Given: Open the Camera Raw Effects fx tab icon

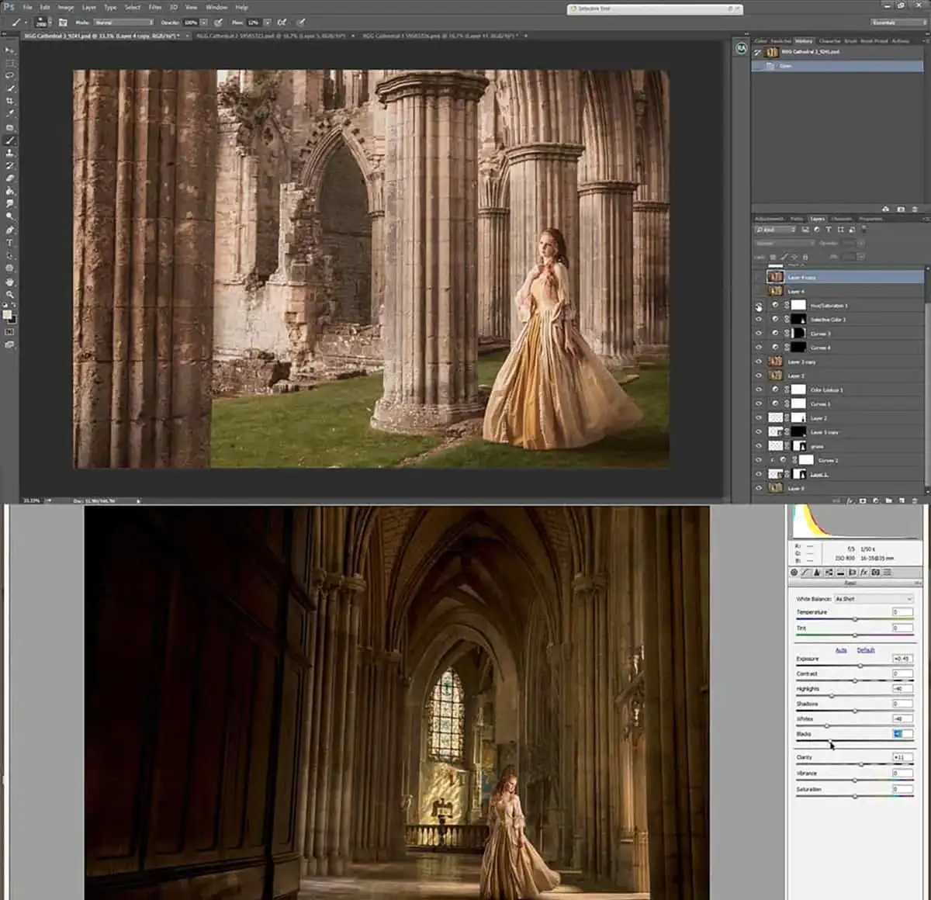Looking at the screenshot, I should click(864, 572).
